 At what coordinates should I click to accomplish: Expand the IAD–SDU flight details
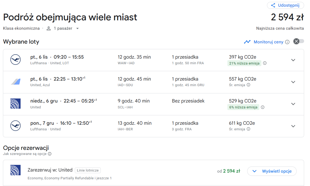tap(293, 82)
